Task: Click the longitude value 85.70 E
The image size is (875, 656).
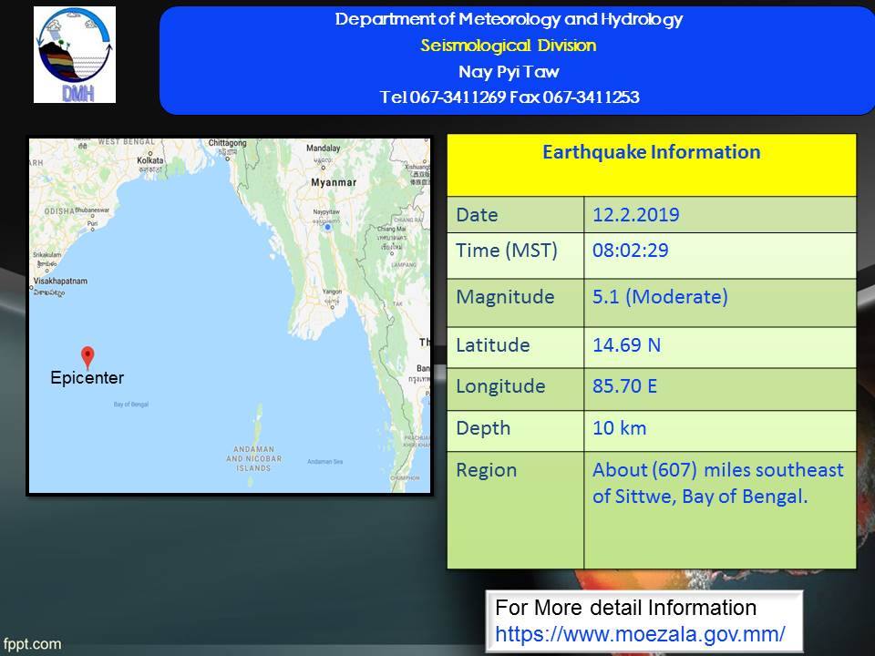Action: [624, 386]
